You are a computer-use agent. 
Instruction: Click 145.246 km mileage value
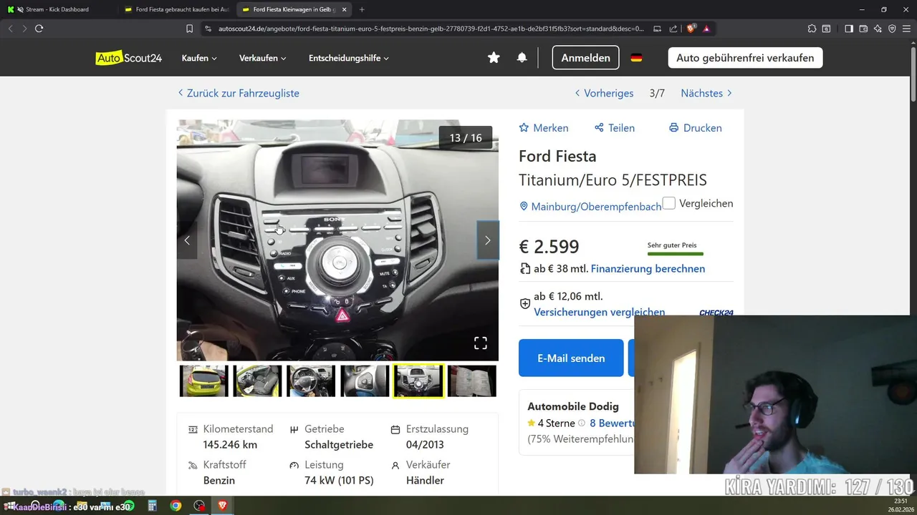point(230,445)
